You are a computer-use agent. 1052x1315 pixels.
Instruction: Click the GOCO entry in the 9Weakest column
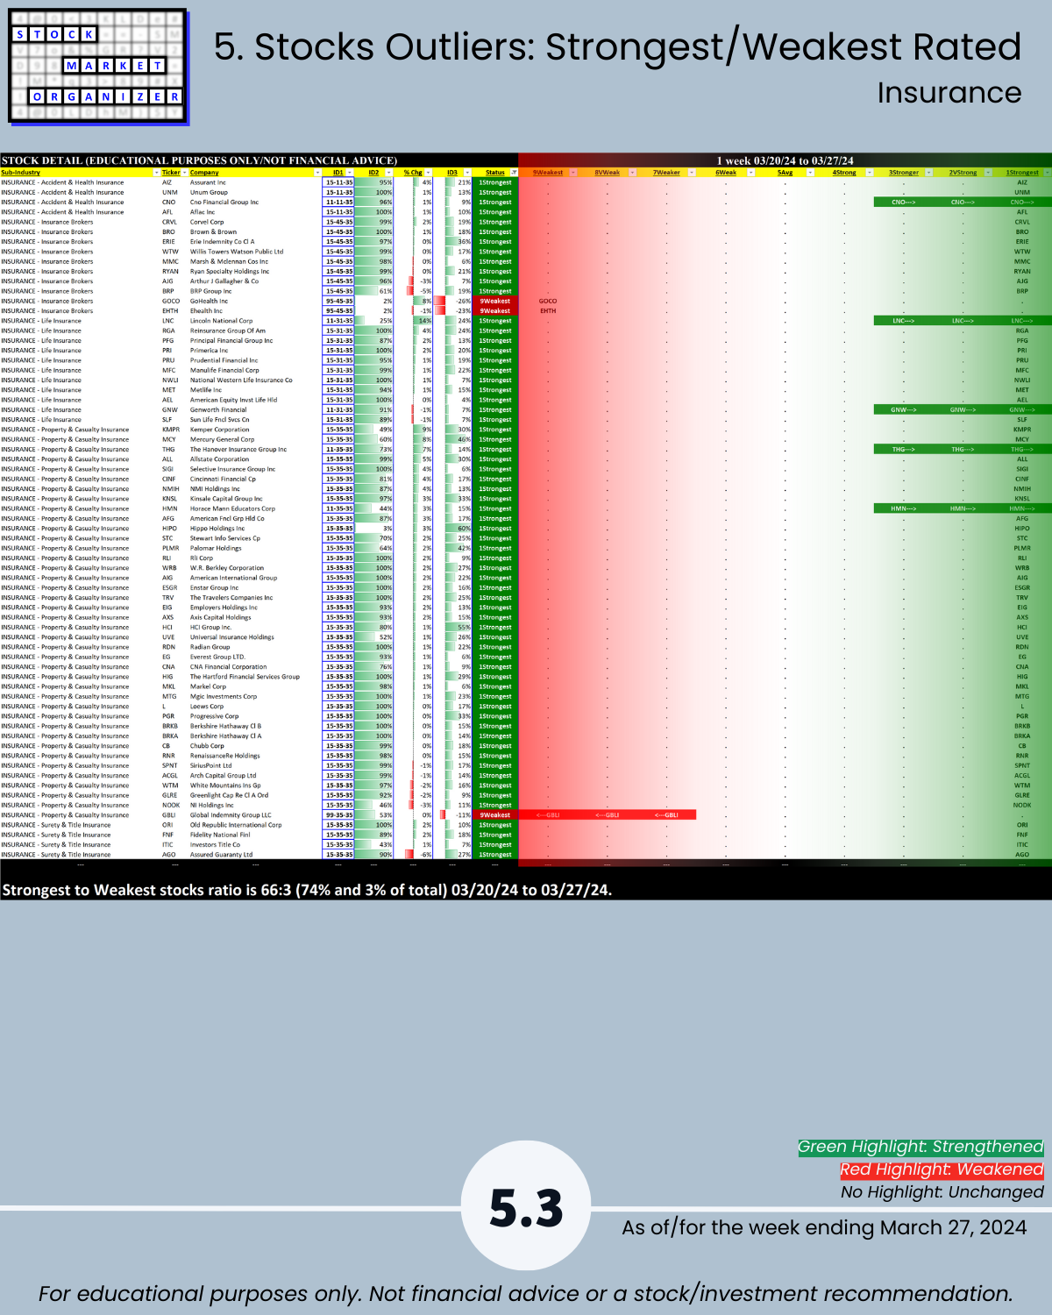tap(548, 301)
